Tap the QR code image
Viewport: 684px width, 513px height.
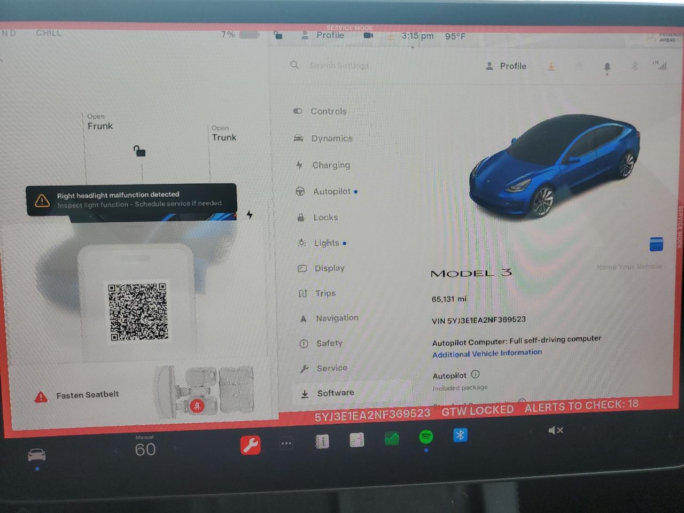138,312
